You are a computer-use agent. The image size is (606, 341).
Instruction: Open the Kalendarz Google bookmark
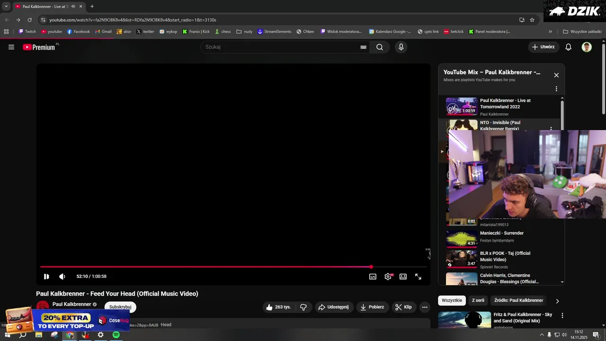tap(390, 32)
